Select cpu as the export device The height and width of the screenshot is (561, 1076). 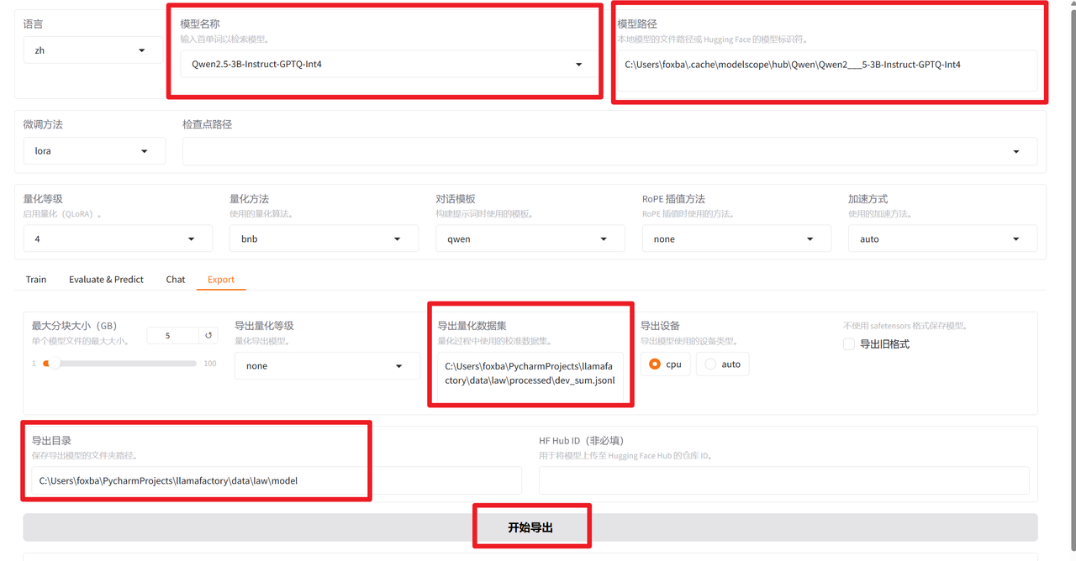653,364
